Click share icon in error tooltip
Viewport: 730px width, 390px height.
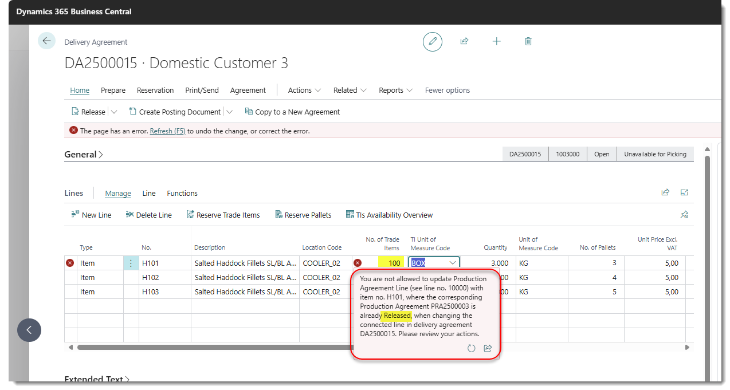(488, 348)
